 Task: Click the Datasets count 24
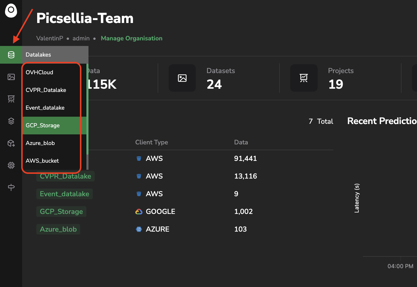click(214, 85)
